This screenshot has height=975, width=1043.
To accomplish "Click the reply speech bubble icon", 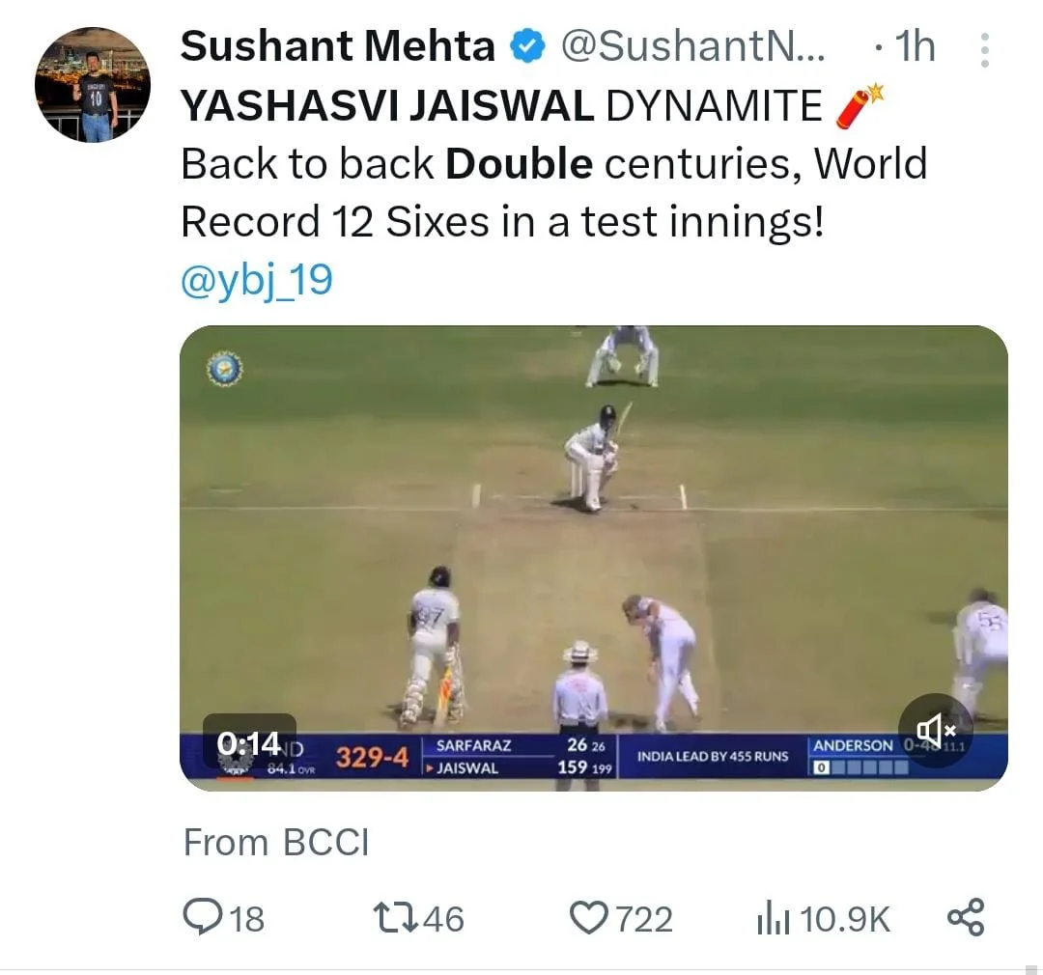I will point(202,917).
